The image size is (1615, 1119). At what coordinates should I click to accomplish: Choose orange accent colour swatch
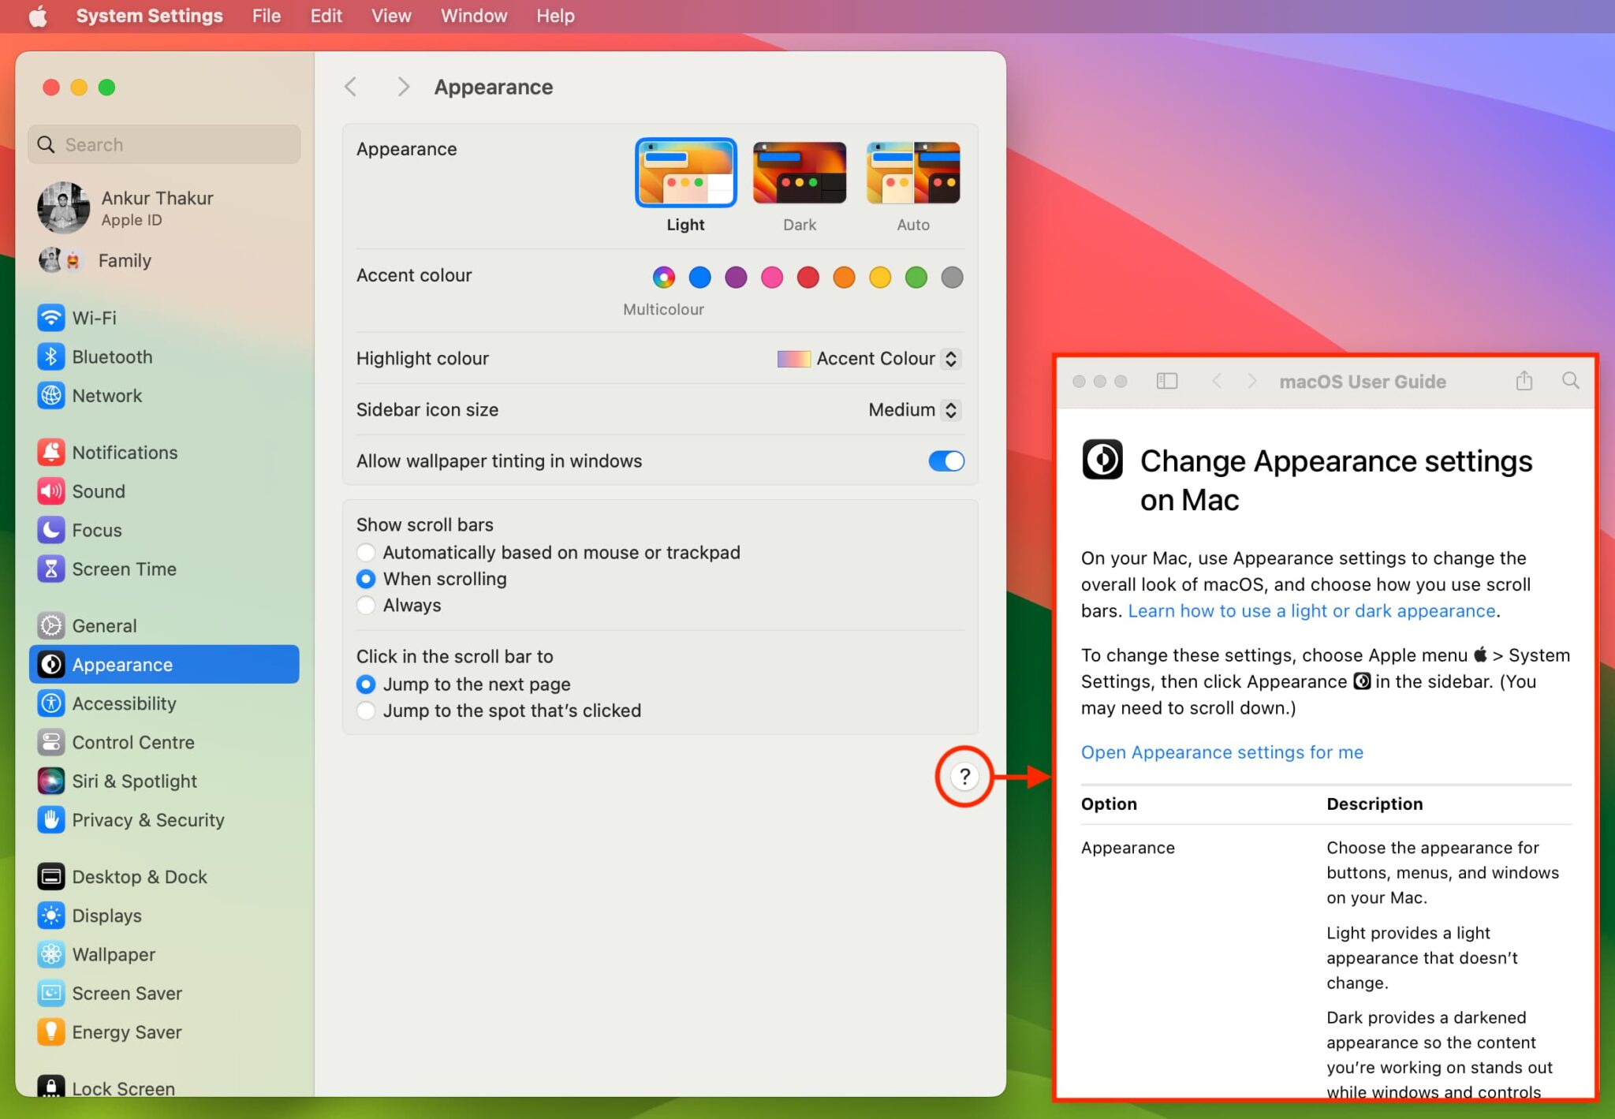tap(844, 278)
